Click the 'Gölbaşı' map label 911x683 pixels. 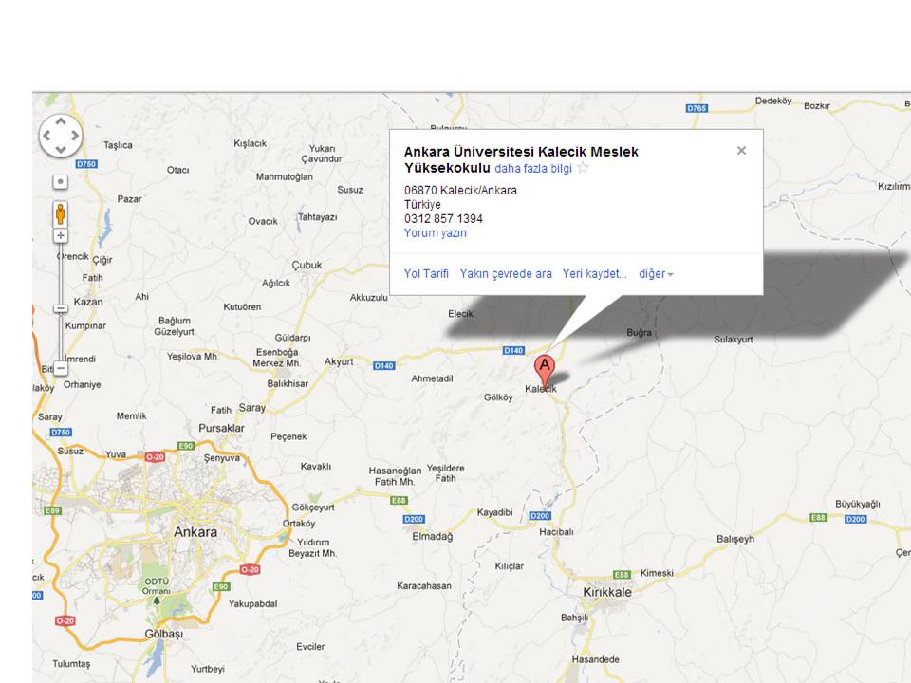pos(164,635)
